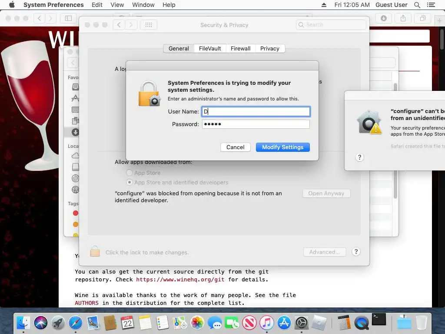Open the blue folder stack in Dock
Viewport: 445px width, 334px height.
click(404, 323)
